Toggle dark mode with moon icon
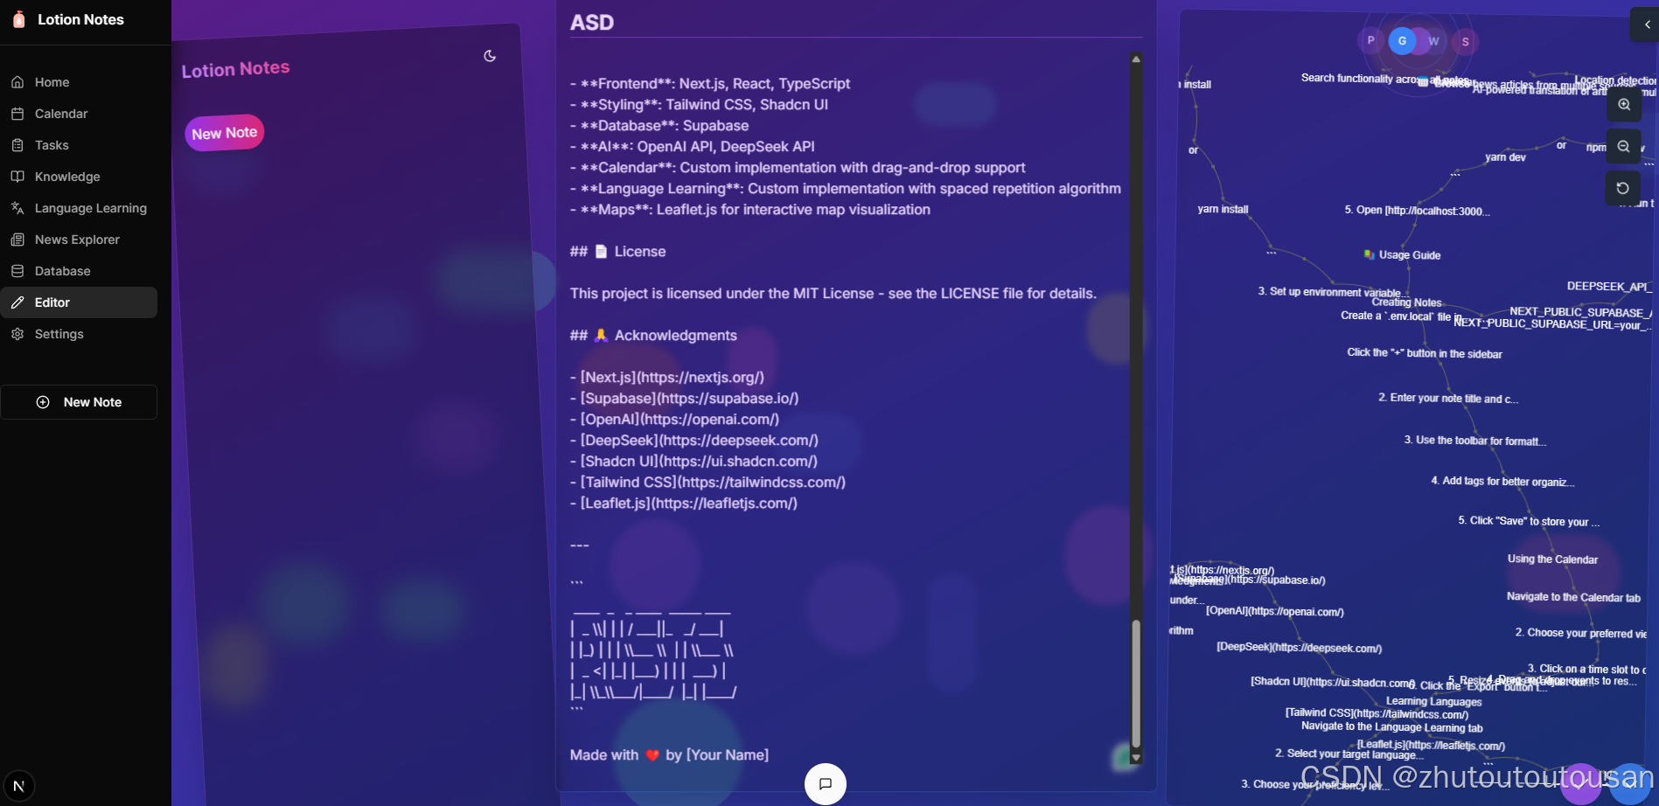The width and height of the screenshot is (1659, 806). (x=490, y=56)
